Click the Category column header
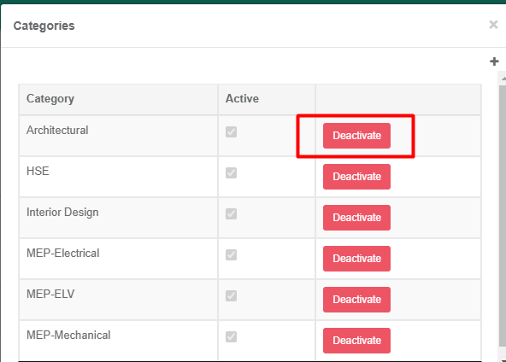Screen dimensions: 506x362 (50, 99)
